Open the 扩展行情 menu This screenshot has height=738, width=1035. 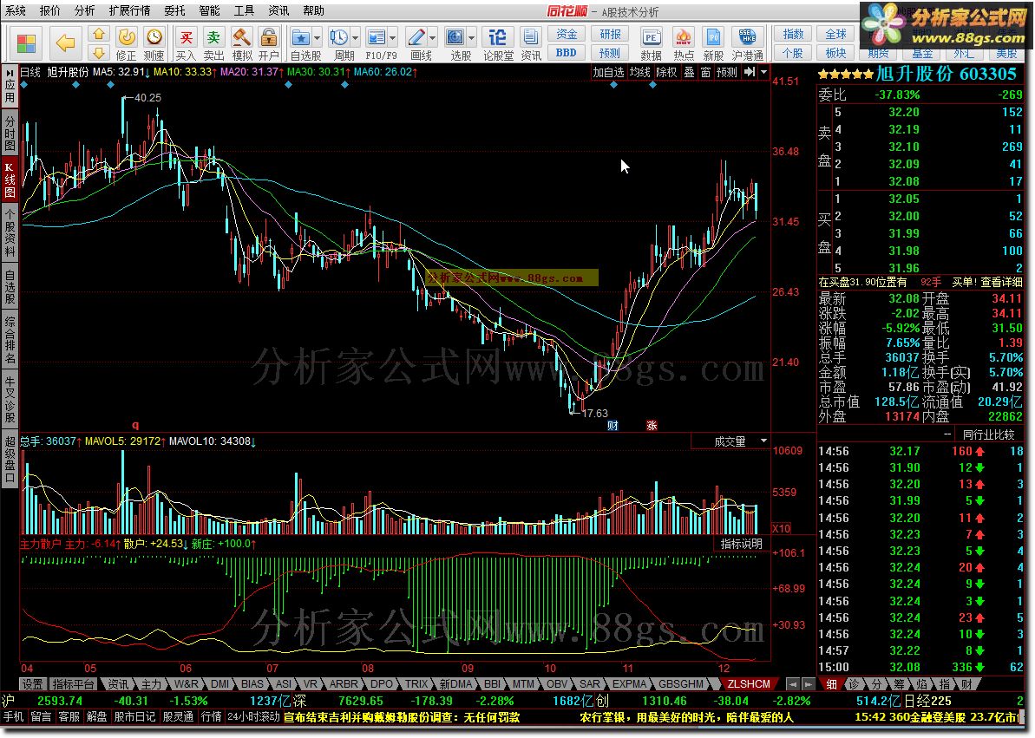pos(129,10)
